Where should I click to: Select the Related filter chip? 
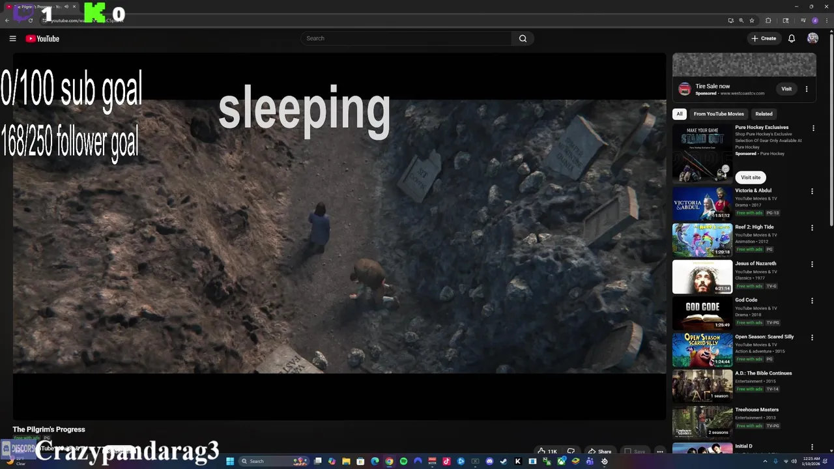tap(764, 114)
